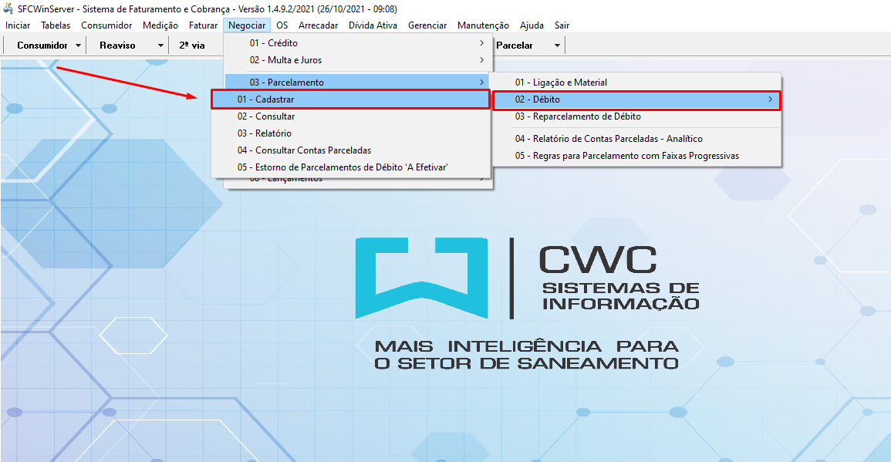Click the SFCWinServer app icon in title bar
This screenshot has width=891, height=462.
click(9, 10)
